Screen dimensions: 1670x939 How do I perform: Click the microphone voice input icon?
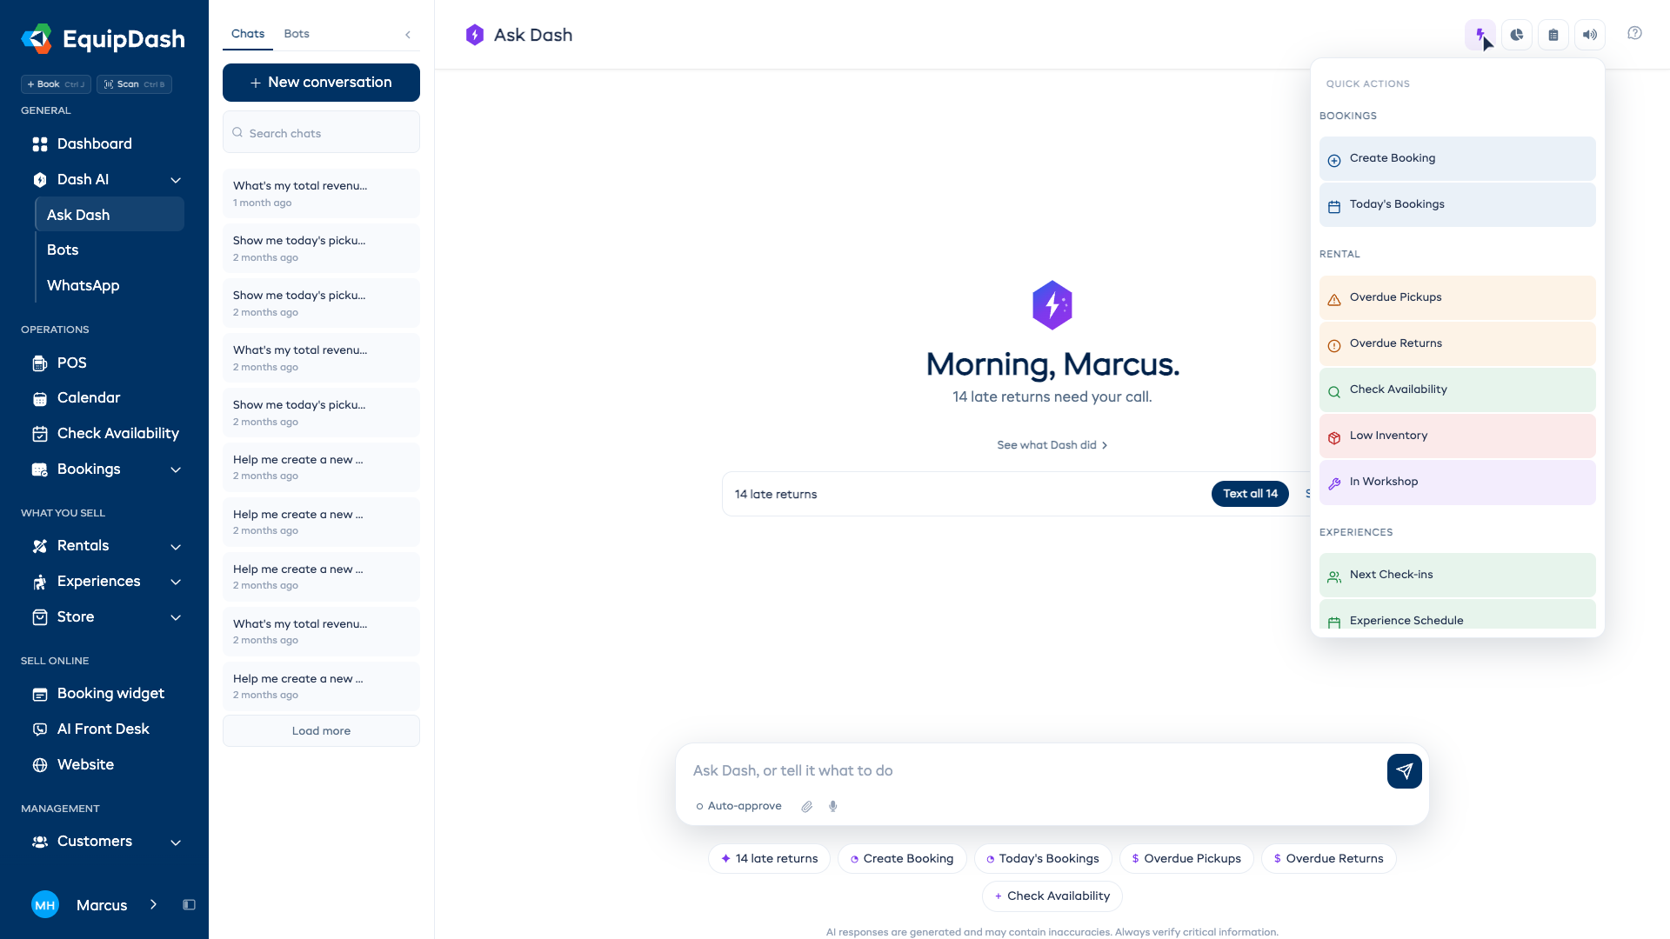(833, 806)
